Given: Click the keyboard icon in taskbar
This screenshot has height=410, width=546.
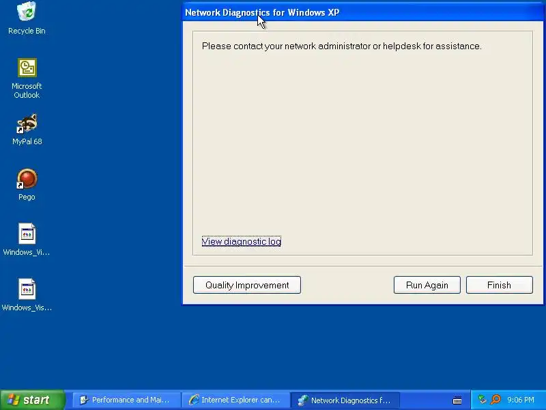Looking at the screenshot, I should tap(457, 400).
